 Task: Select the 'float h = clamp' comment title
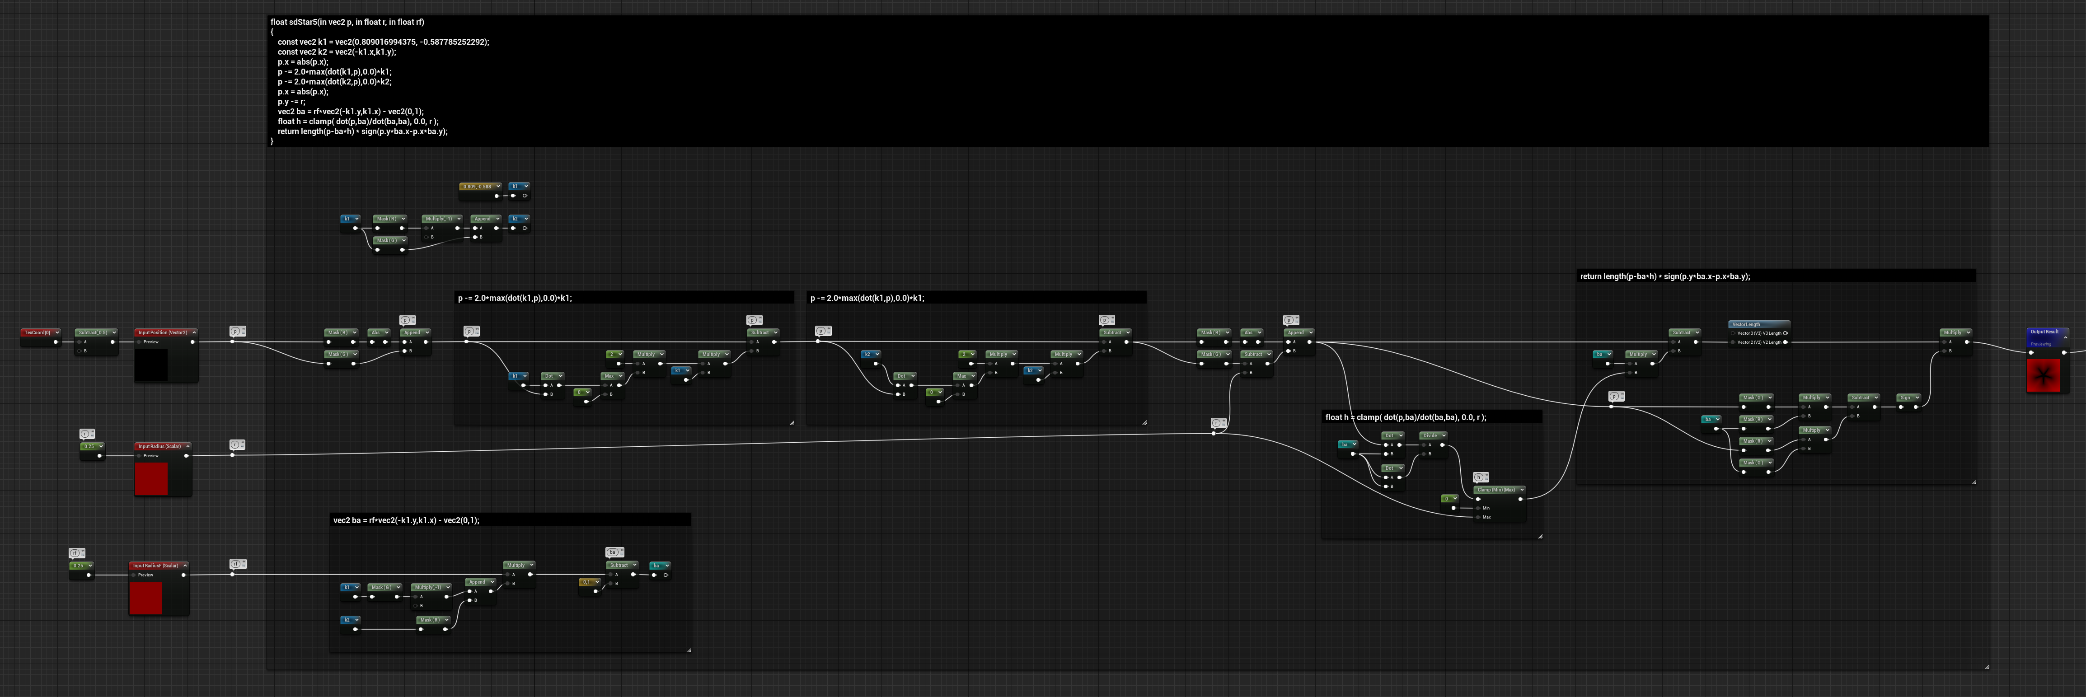click(1406, 417)
